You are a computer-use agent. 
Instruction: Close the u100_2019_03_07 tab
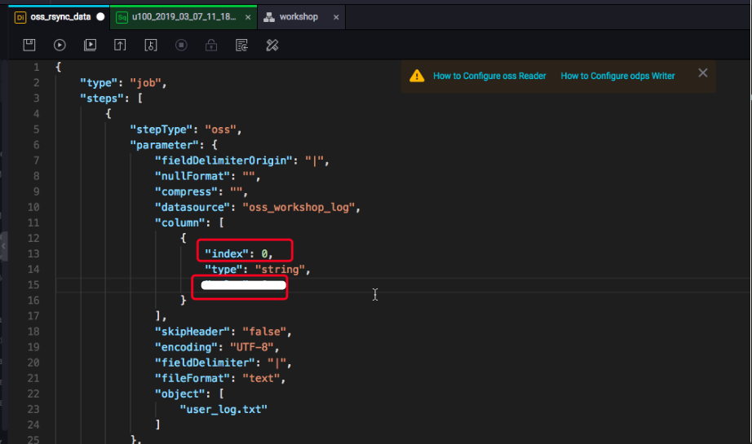[246, 16]
